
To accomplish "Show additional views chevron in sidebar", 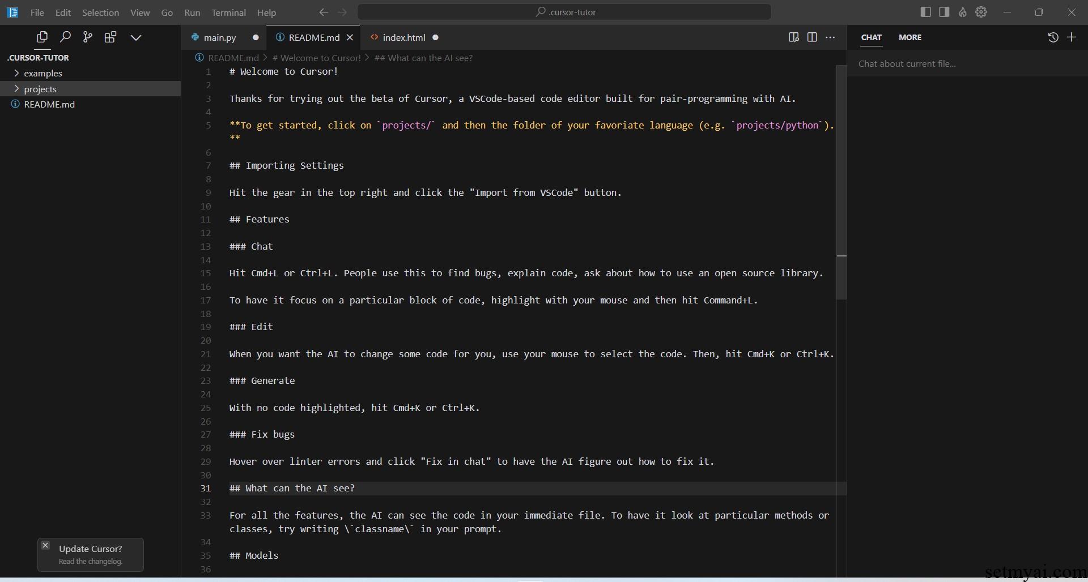I will click(x=136, y=37).
